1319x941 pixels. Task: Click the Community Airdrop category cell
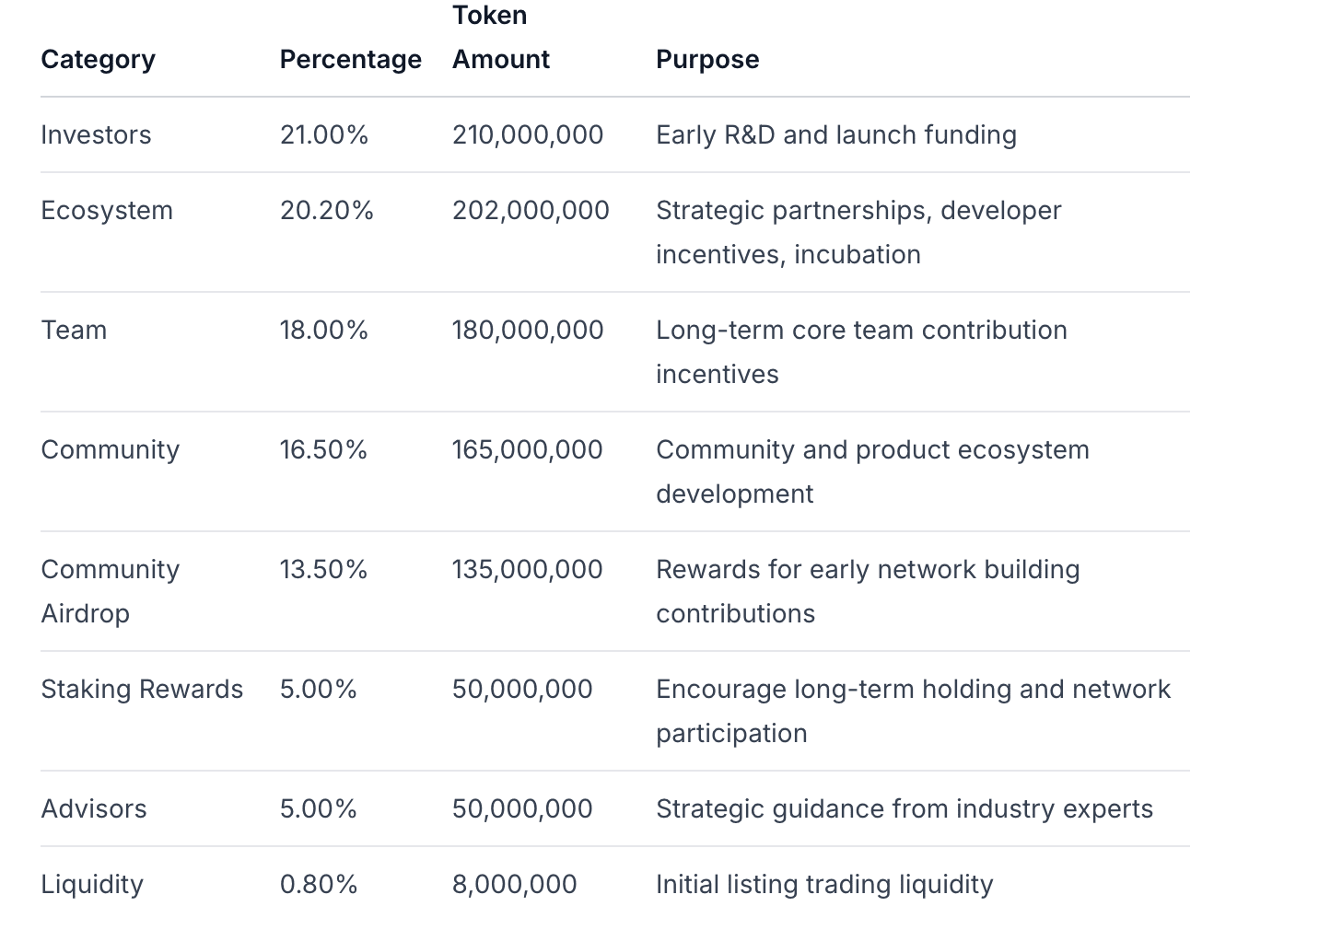pos(110,590)
